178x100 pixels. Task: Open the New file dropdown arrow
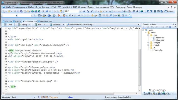point(7,11)
